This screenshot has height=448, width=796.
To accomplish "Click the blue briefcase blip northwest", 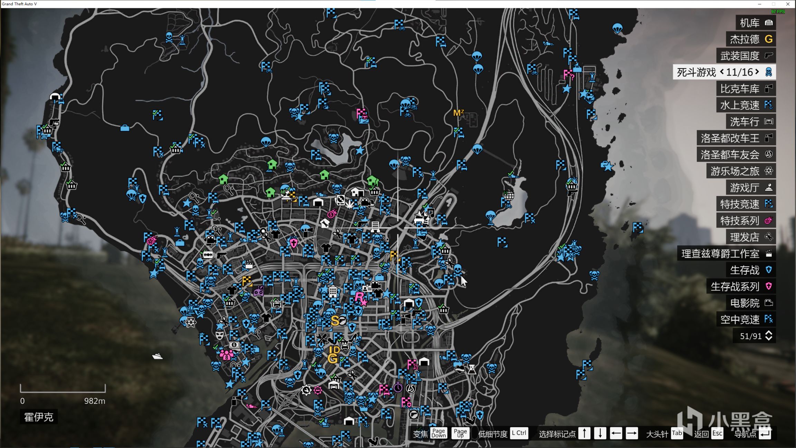I will [125, 128].
